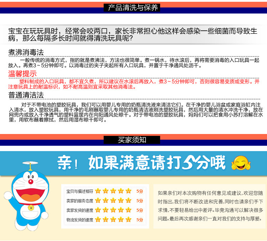This screenshot has width=267, height=241.
Task: Click the 煮沸消毒法 heading
Action: point(26,52)
